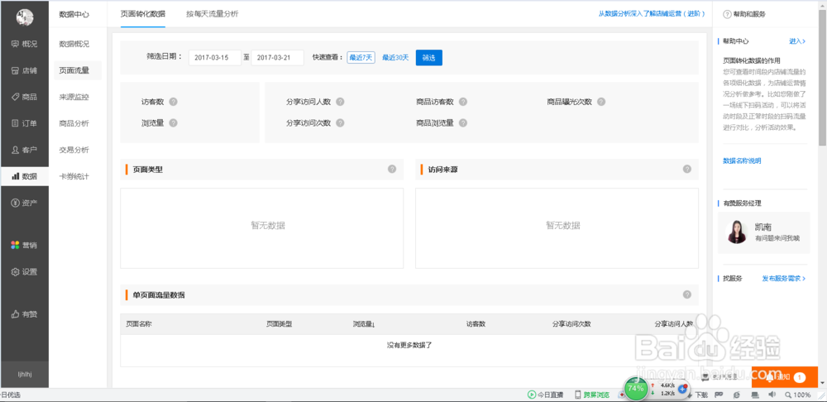Open 交易分析 in the data menu
Image resolution: width=827 pixels, height=402 pixels.
(74, 150)
